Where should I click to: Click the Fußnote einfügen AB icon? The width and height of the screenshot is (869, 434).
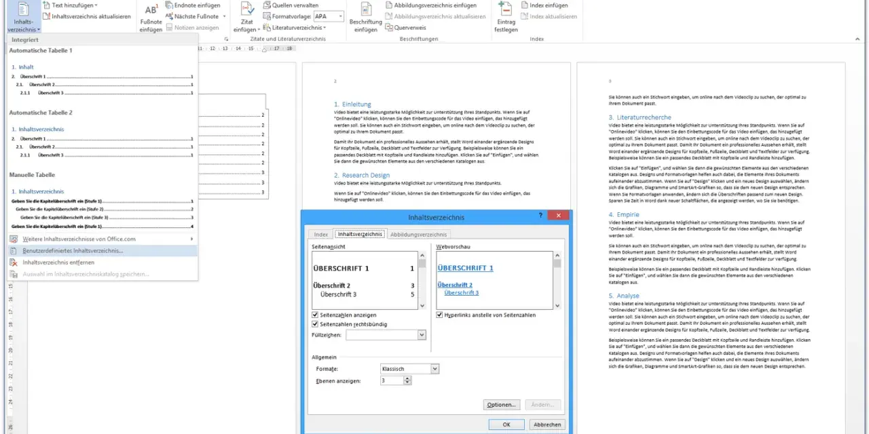[x=151, y=9]
